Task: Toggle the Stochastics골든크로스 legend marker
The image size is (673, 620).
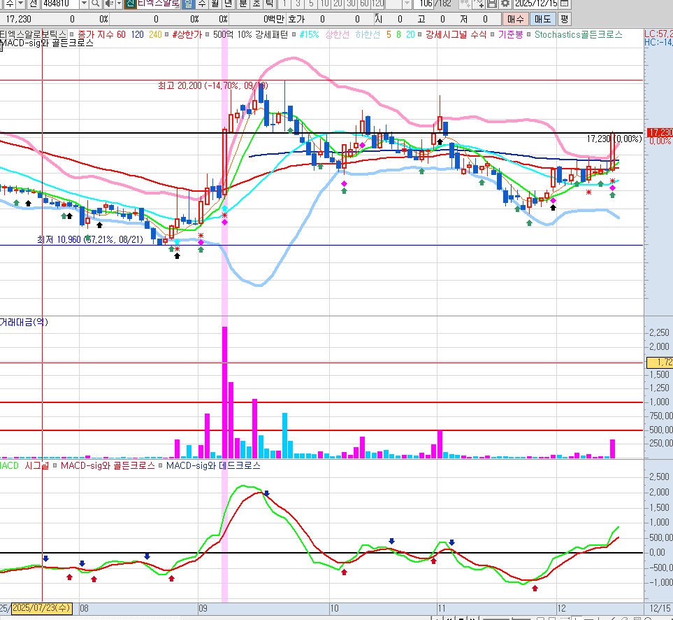Action: [529, 34]
